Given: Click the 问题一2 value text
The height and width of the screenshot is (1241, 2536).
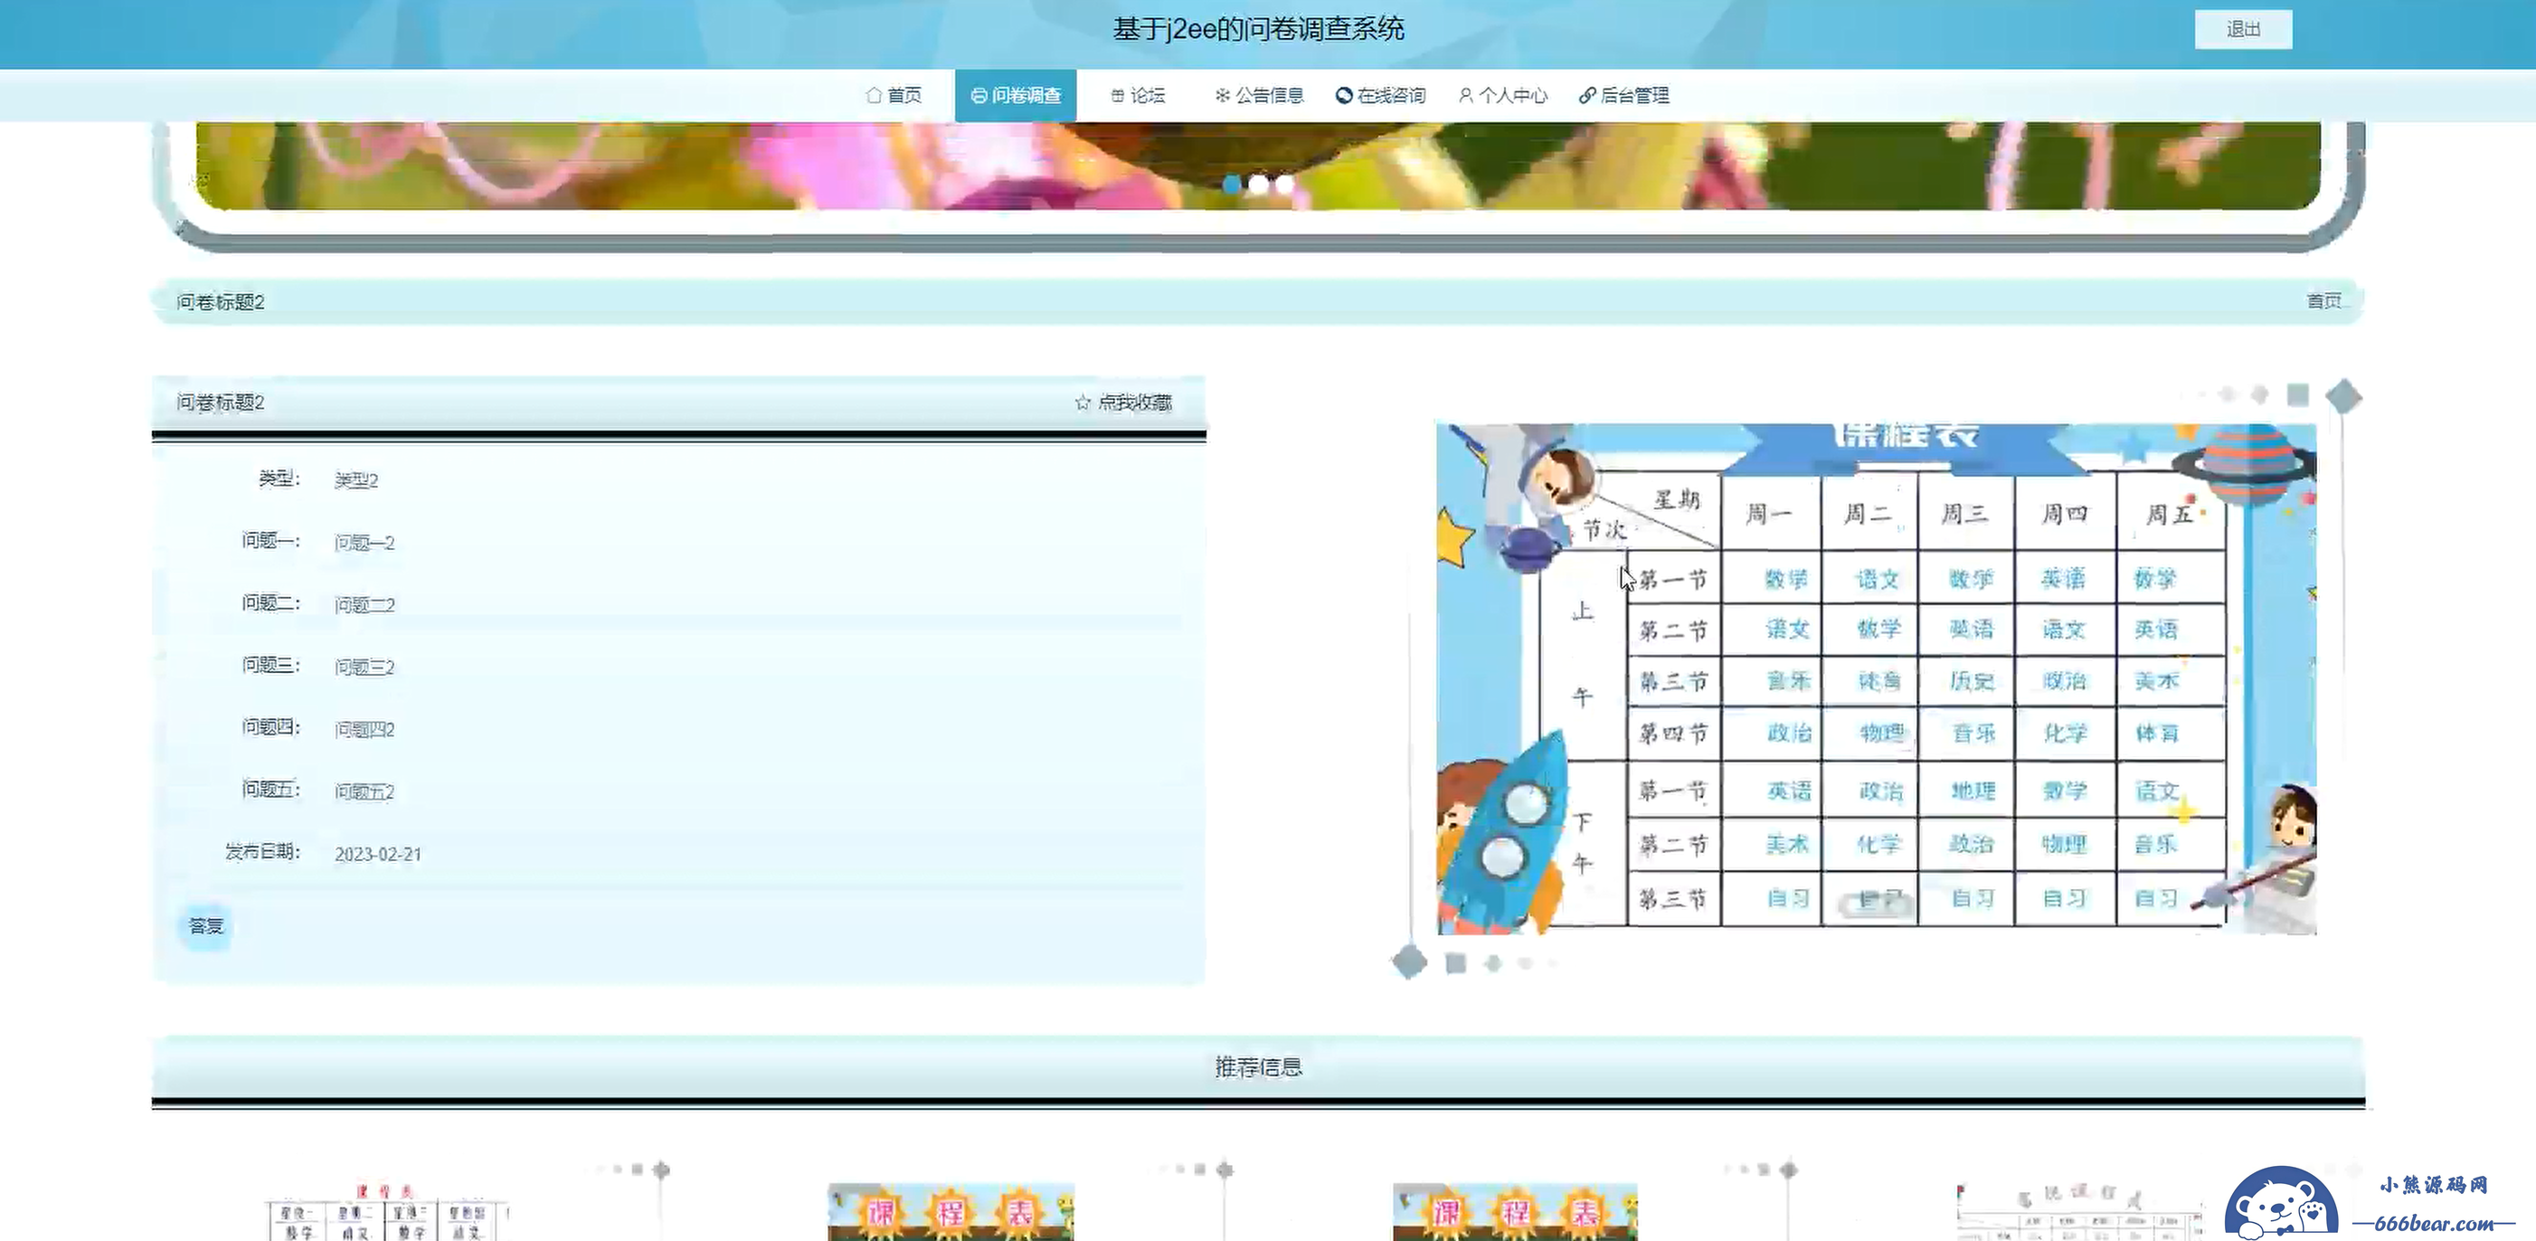Looking at the screenshot, I should click(x=364, y=542).
